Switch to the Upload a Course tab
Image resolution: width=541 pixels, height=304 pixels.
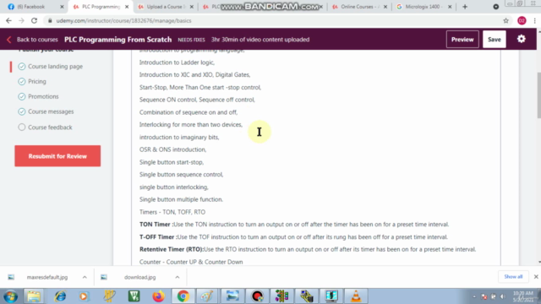[166, 7]
